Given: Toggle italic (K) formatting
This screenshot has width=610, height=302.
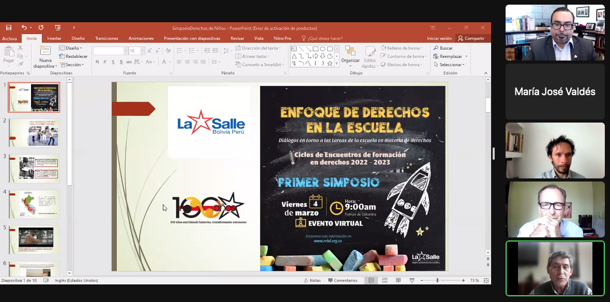Looking at the screenshot, I should tap(105, 62).
